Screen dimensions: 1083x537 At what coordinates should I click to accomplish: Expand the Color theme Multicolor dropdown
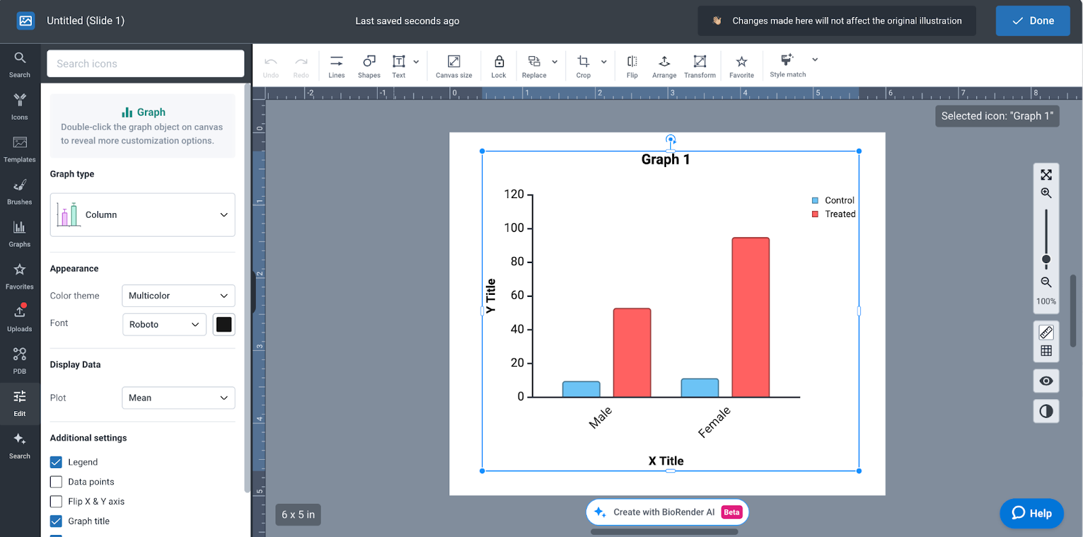[x=178, y=296]
